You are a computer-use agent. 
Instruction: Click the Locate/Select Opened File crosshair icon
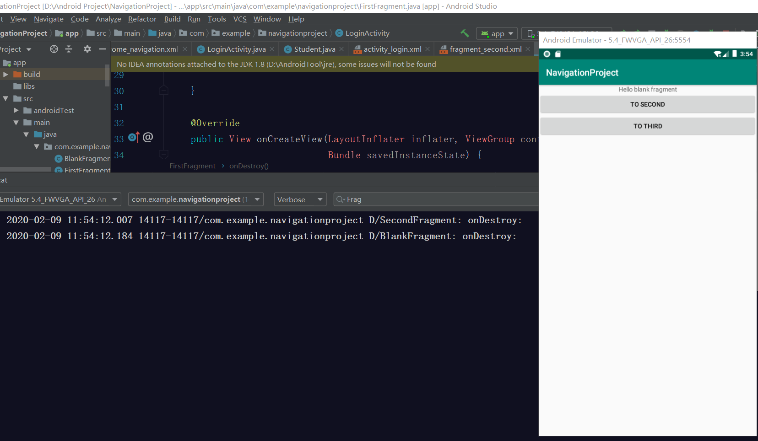(54, 49)
